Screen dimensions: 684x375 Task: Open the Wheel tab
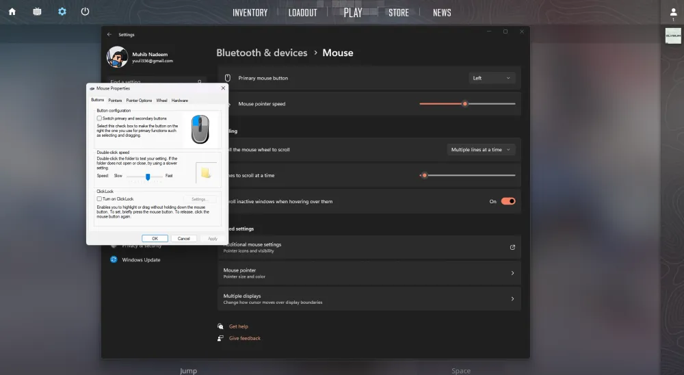[x=162, y=101]
